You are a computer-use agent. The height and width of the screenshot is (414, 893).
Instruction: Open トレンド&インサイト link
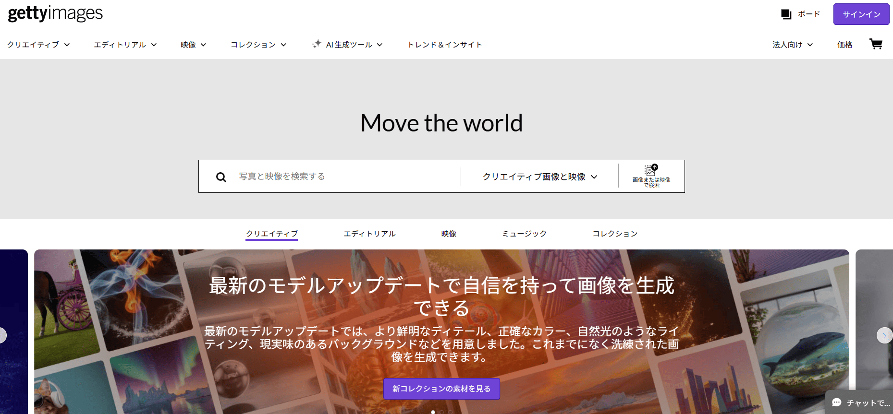tap(445, 45)
